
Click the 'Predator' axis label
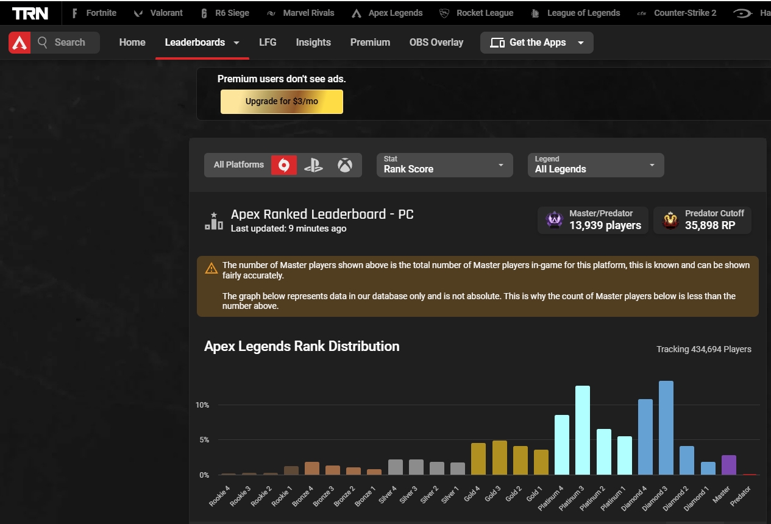pyautogui.click(x=740, y=496)
